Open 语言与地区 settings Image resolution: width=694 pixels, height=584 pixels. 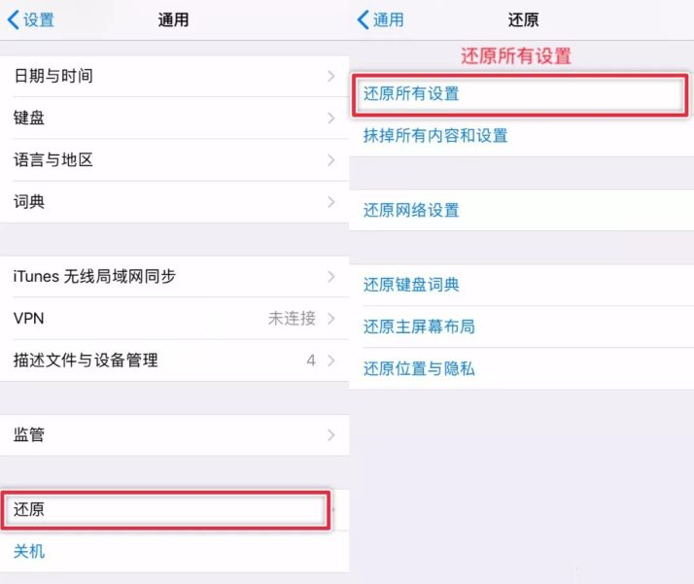pyautogui.click(x=174, y=160)
